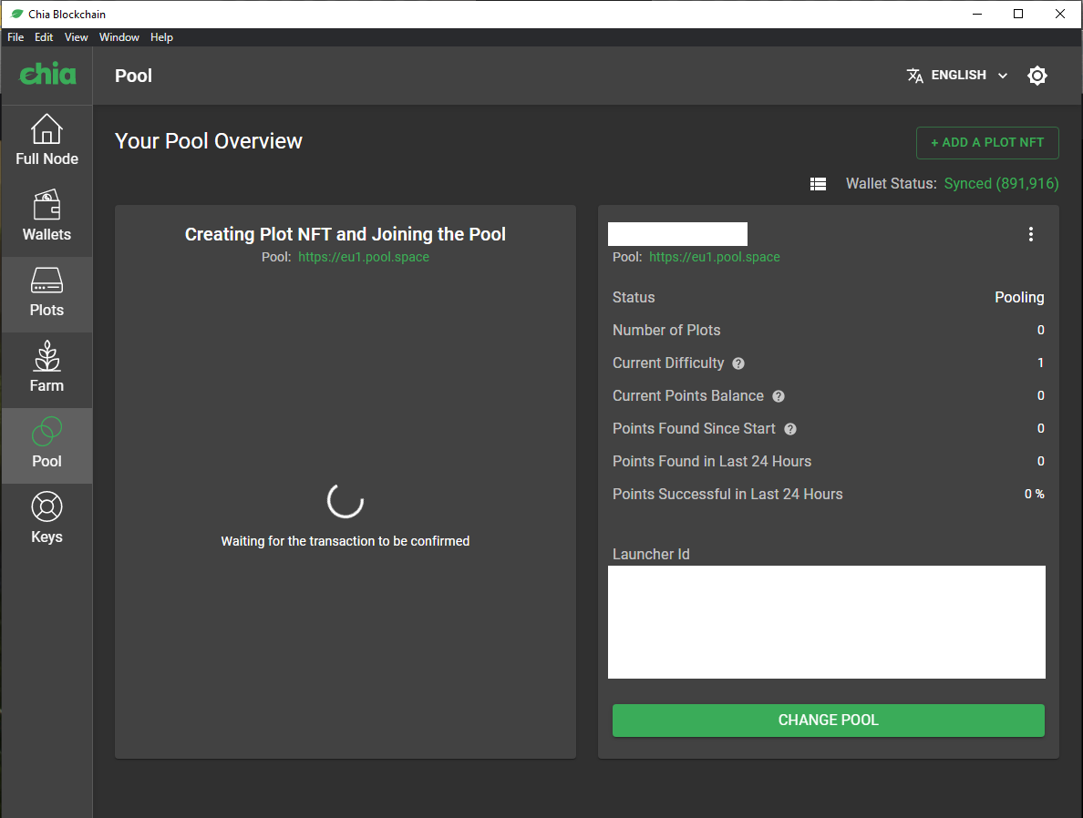Click the 'Launcher Id' label
Viewport: 1083px width, 818px height.
click(651, 555)
